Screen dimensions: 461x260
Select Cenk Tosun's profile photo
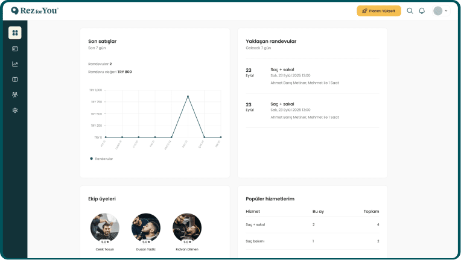click(x=104, y=227)
